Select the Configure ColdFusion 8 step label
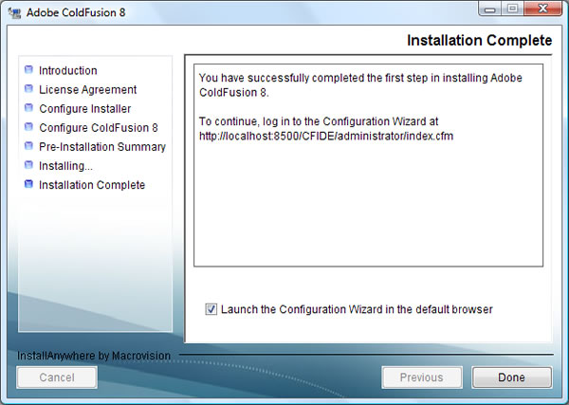This screenshot has height=405, width=569. (99, 128)
